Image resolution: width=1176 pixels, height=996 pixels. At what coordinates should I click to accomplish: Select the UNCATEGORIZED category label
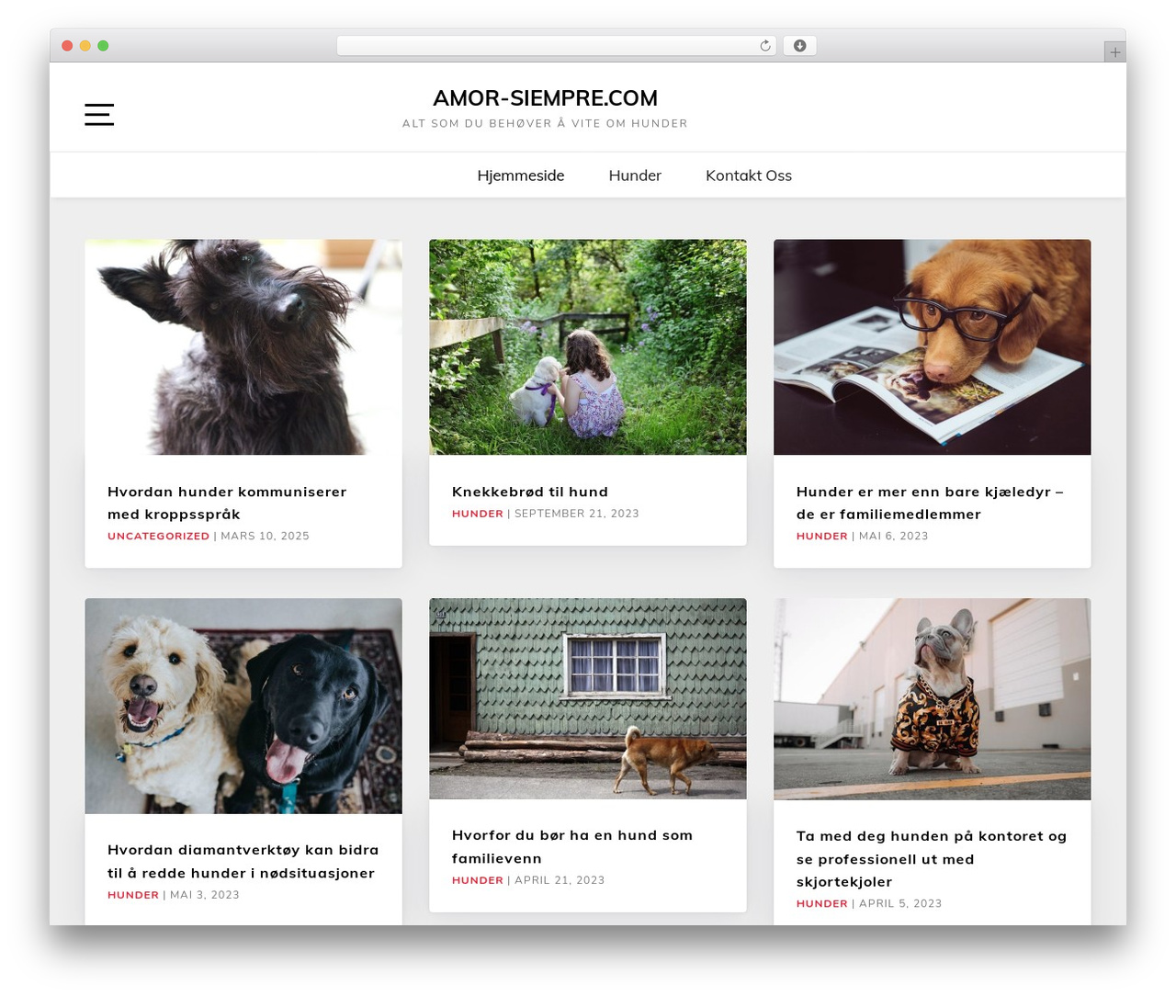(158, 536)
